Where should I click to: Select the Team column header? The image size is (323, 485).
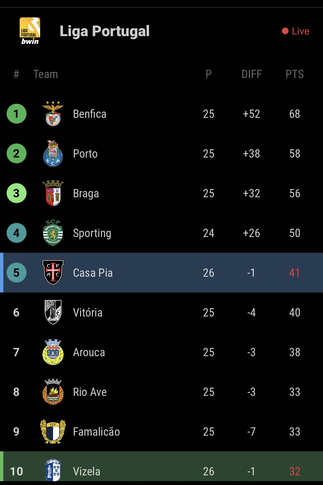pos(46,74)
